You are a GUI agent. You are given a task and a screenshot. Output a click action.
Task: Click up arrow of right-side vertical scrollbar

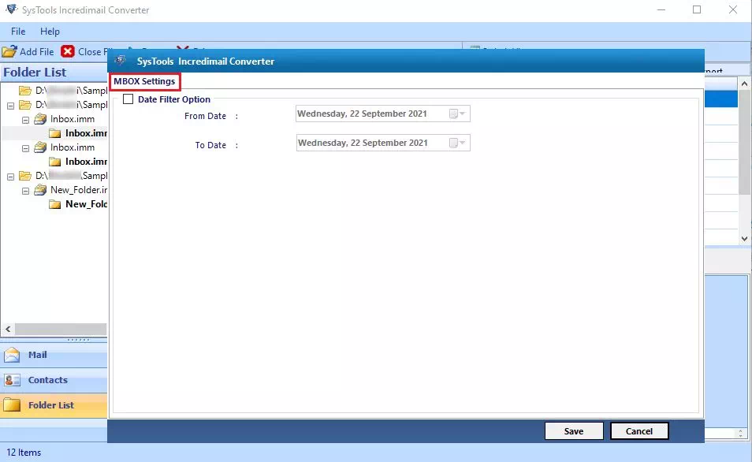(x=744, y=84)
